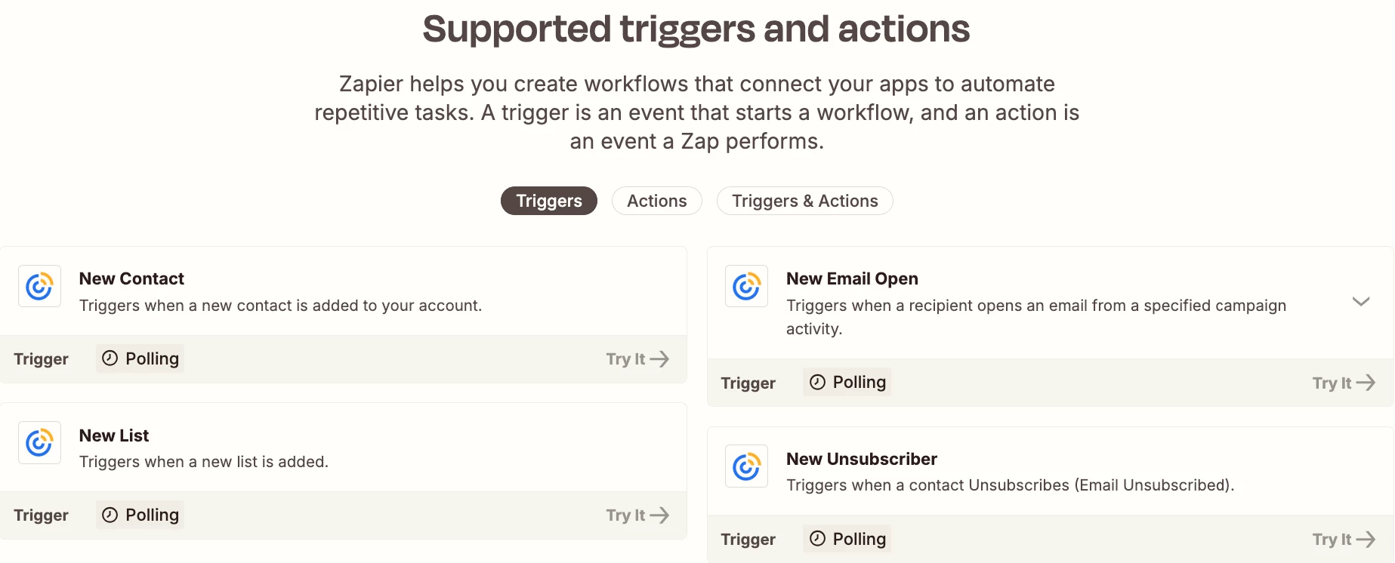Click the Polling clock icon under New Email Open
1395x563 pixels.
(817, 382)
